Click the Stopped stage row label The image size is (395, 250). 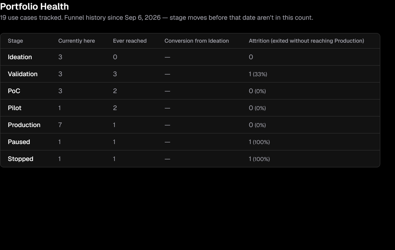tap(20, 159)
